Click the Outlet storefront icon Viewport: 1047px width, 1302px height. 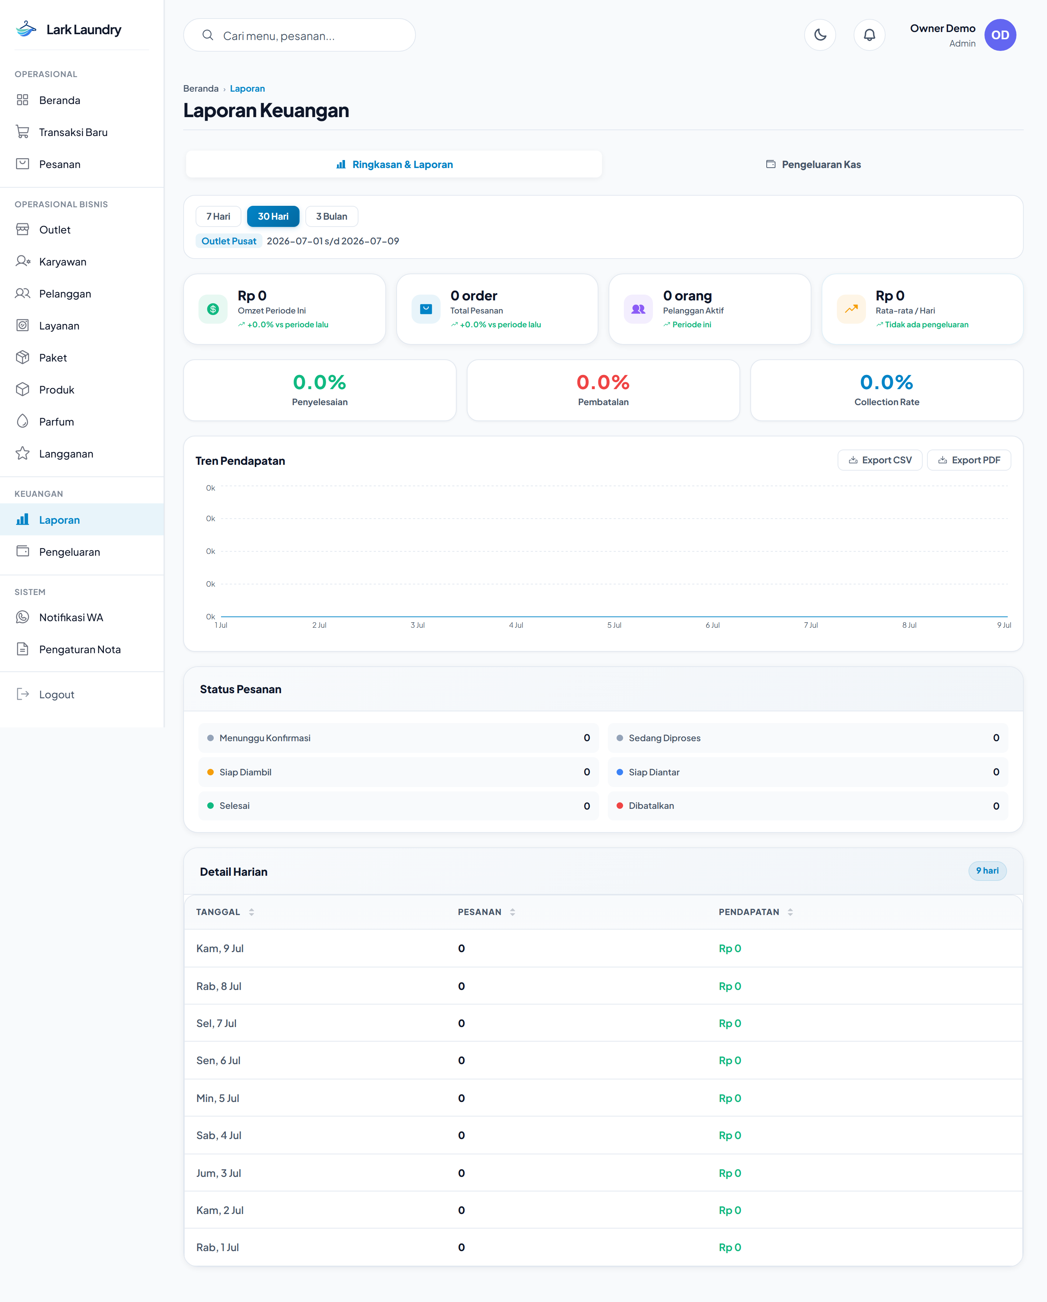22,229
